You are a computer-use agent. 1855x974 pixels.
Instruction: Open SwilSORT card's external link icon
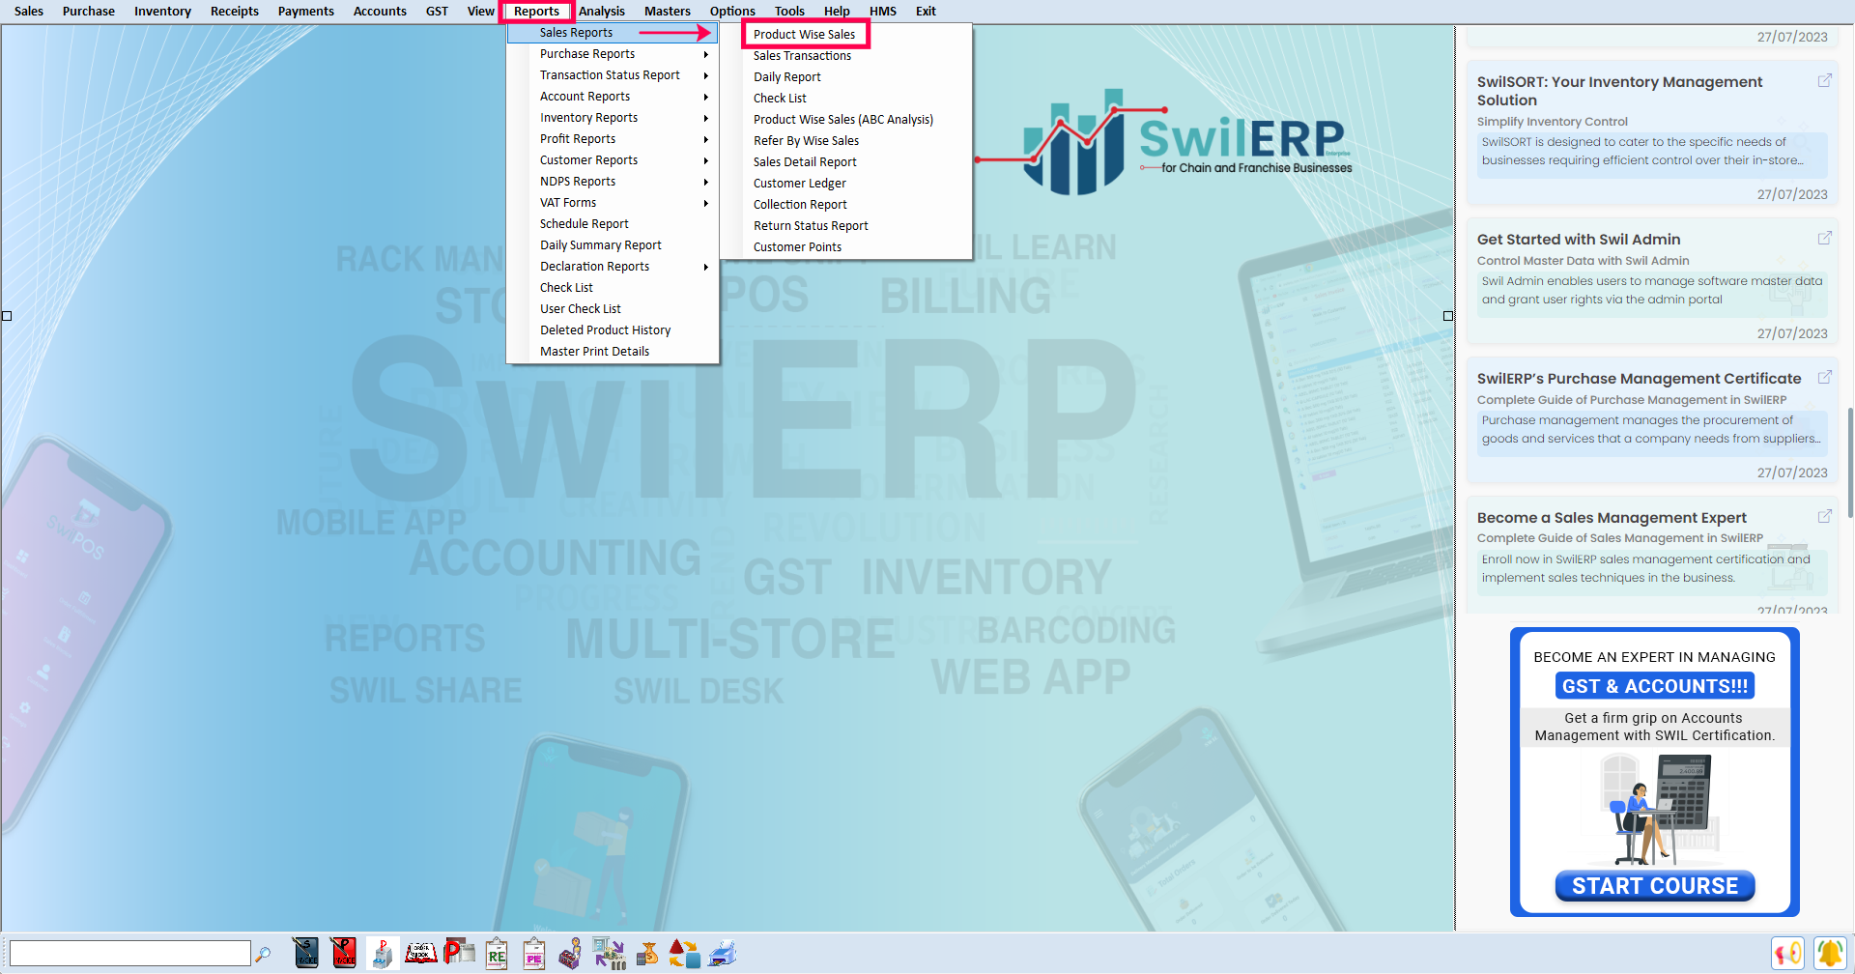click(1824, 81)
